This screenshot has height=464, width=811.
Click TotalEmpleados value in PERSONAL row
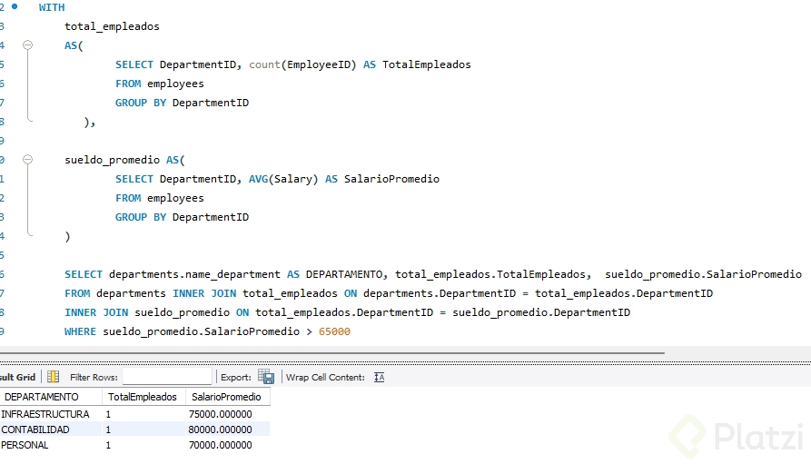pyautogui.click(x=143, y=445)
